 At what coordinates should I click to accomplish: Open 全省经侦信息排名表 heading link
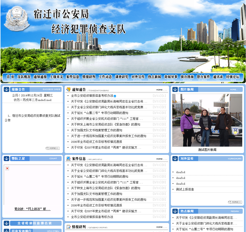click(x=35, y=223)
